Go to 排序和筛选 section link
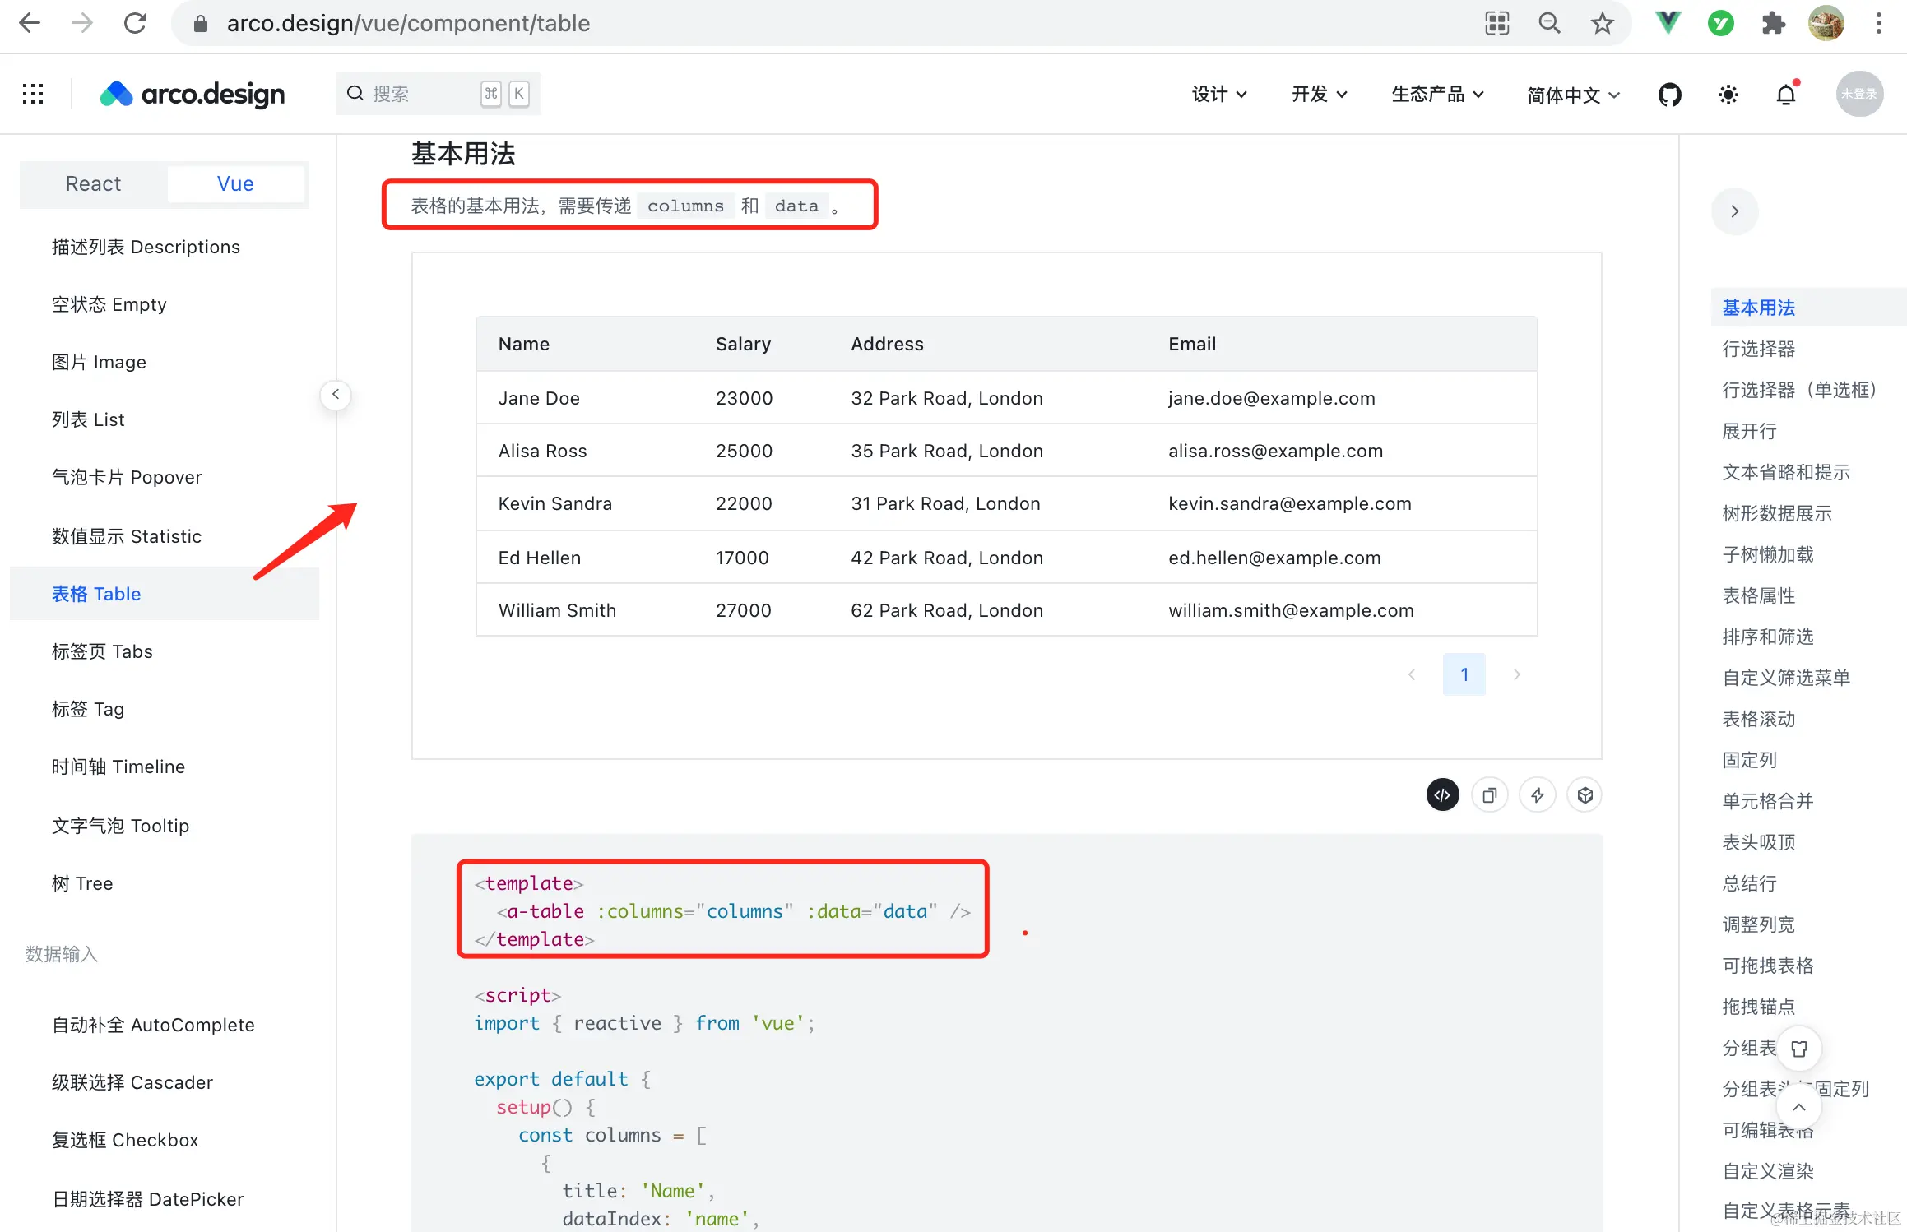Screen dimensions: 1907x1232 pos(1767,637)
